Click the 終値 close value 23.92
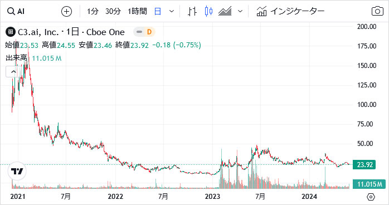The image size is (389, 205). tap(140, 45)
